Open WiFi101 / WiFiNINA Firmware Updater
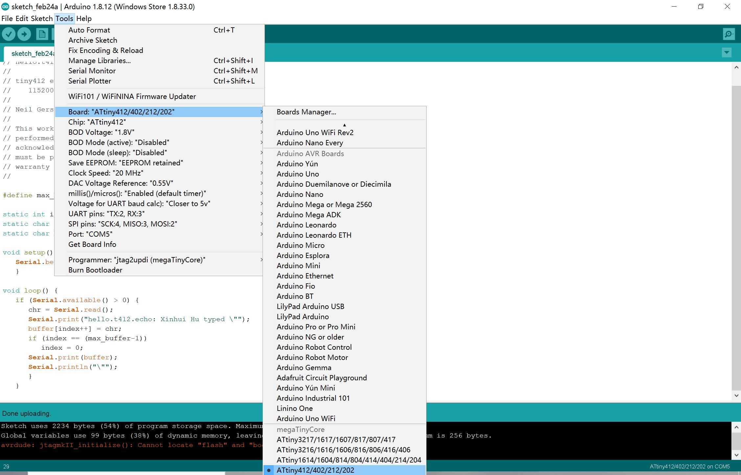Screen dimensions: 741x475 (x=159, y=96)
